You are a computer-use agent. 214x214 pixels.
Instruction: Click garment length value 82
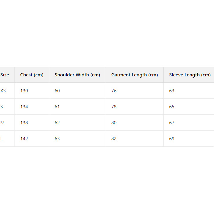click(114, 139)
